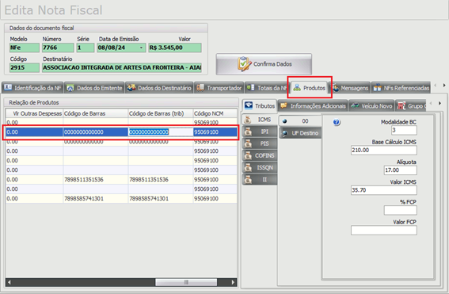Click the speech bubble icon of Informações Adicionais
The height and width of the screenshot is (294, 449).
coord(283,105)
